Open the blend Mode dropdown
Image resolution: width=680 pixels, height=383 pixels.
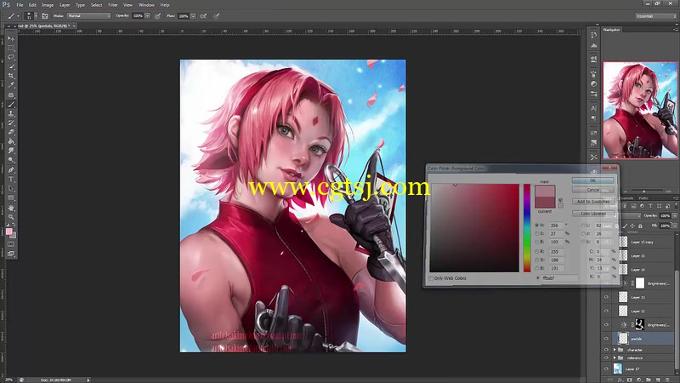[89, 16]
